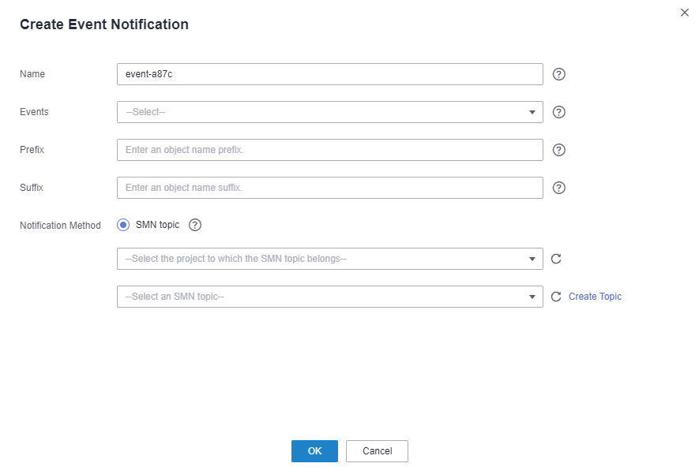Click the Name input field containing event-a87c

[330, 74]
